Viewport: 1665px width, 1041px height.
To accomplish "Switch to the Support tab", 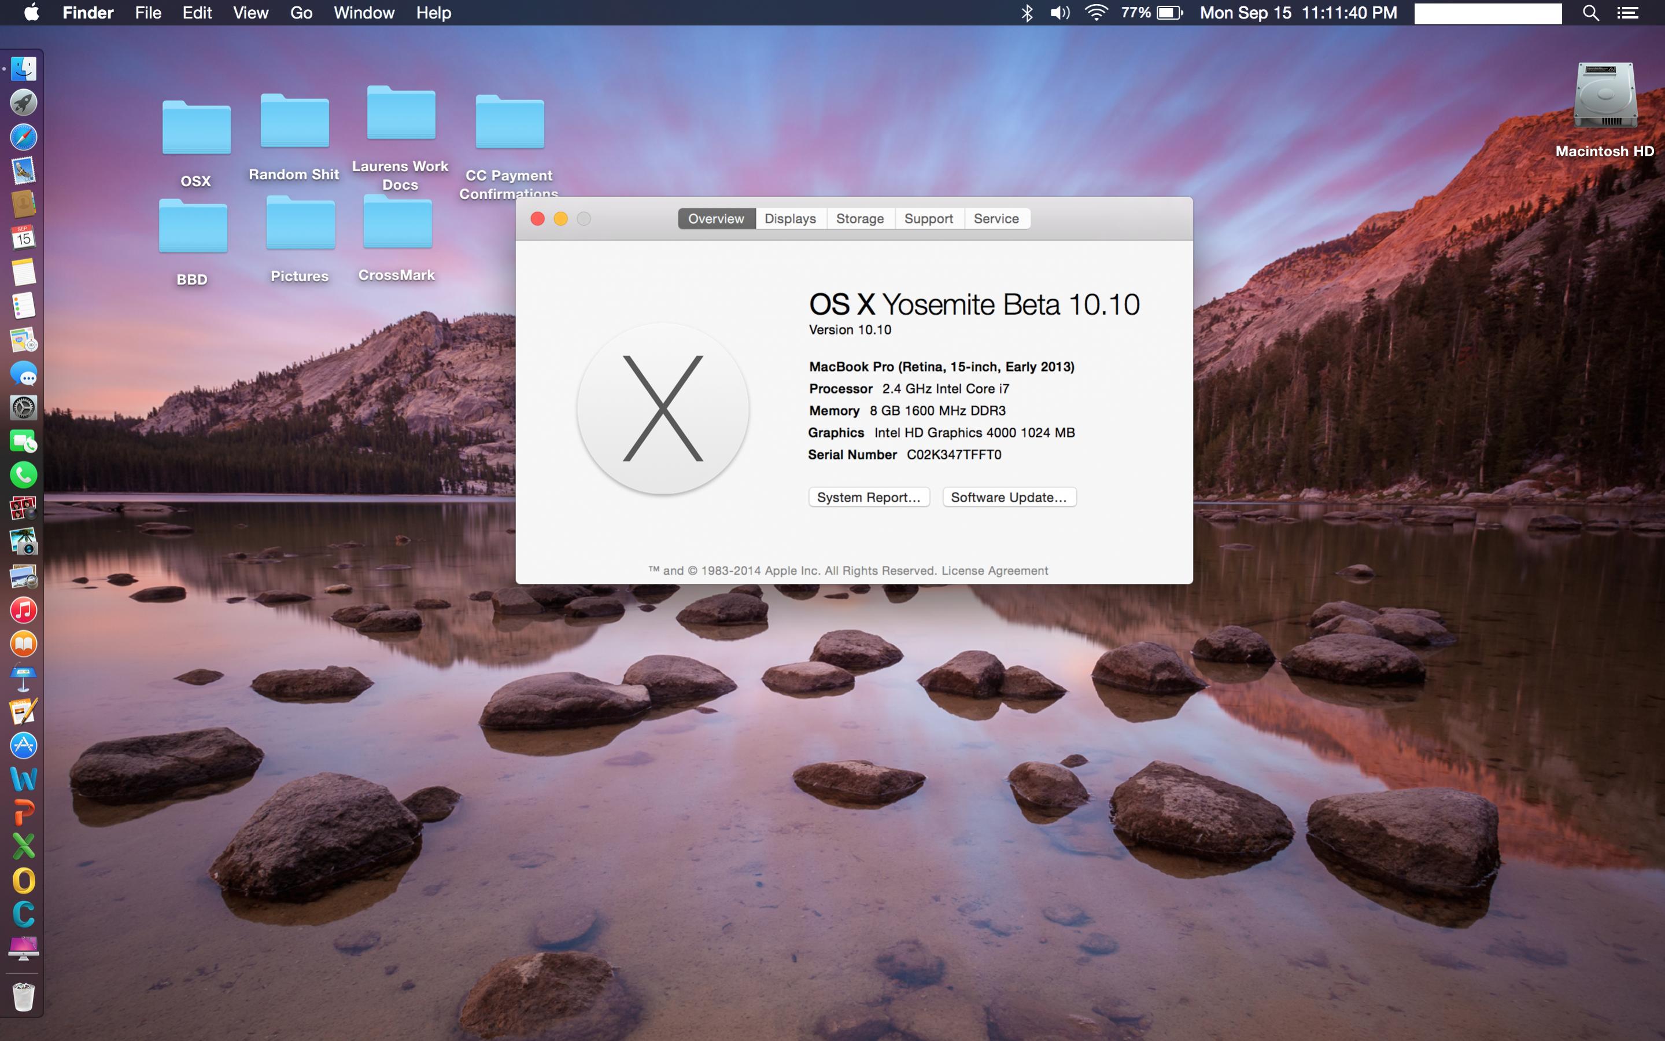I will click(928, 218).
